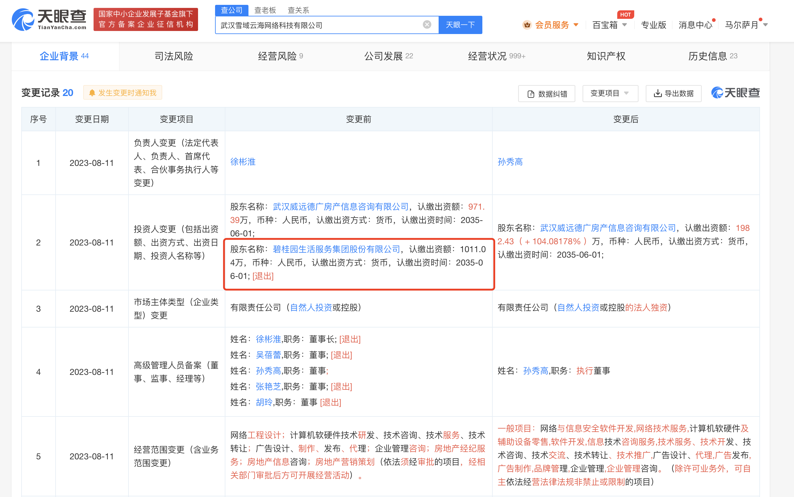The width and height of the screenshot is (794, 497).
Task: Open 消息中心 with the red notification dot
Action: click(x=695, y=25)
